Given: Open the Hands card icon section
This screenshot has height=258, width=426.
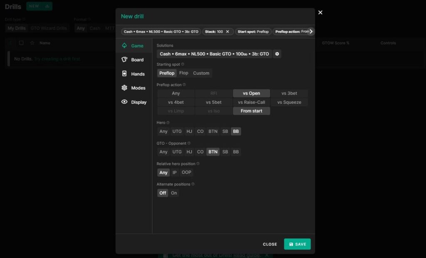Looking at the screenshot, I should pos(124,74).
